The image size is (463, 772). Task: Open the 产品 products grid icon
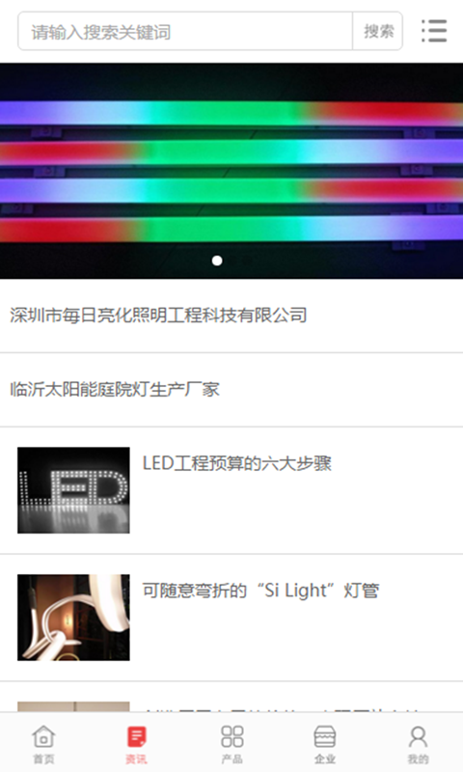click(231, 736)
